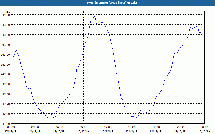This screenshot has width=215, height=134.
Task: Click the 18:00 time label on x-axis
Action: tap(156, 128)
